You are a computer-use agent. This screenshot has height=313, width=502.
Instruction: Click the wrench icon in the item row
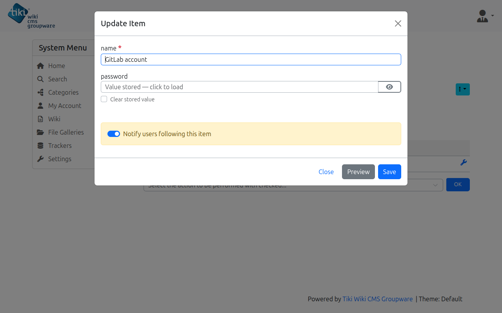(x=463, y=163)
